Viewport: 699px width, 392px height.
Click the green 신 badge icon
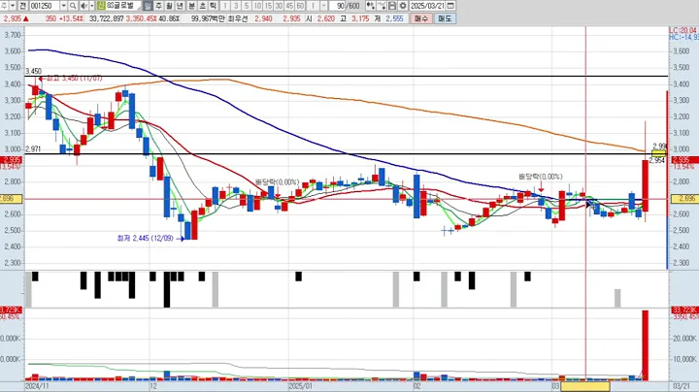pos(101,6)
